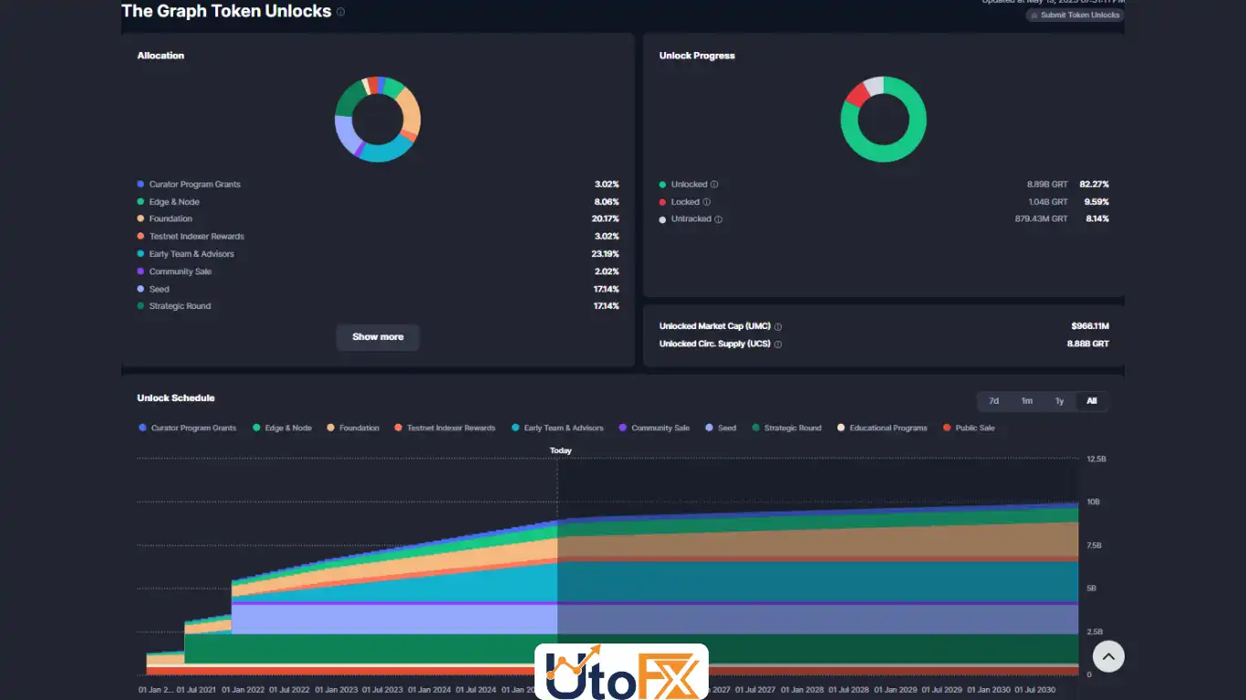Open the info icon for Unlocked Circ. Supply (UCS)
The height and width of the screenshot is (700, 1246).
(x=778, y=344)
